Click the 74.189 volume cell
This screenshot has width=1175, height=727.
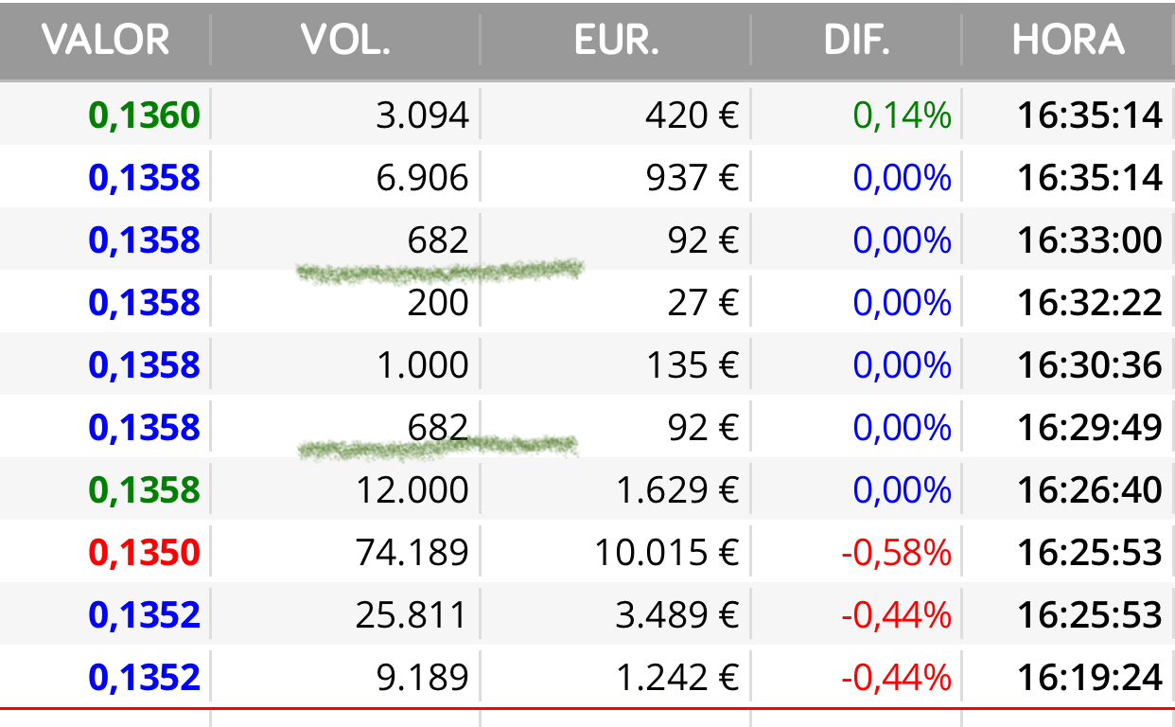[x=412, y=553]
